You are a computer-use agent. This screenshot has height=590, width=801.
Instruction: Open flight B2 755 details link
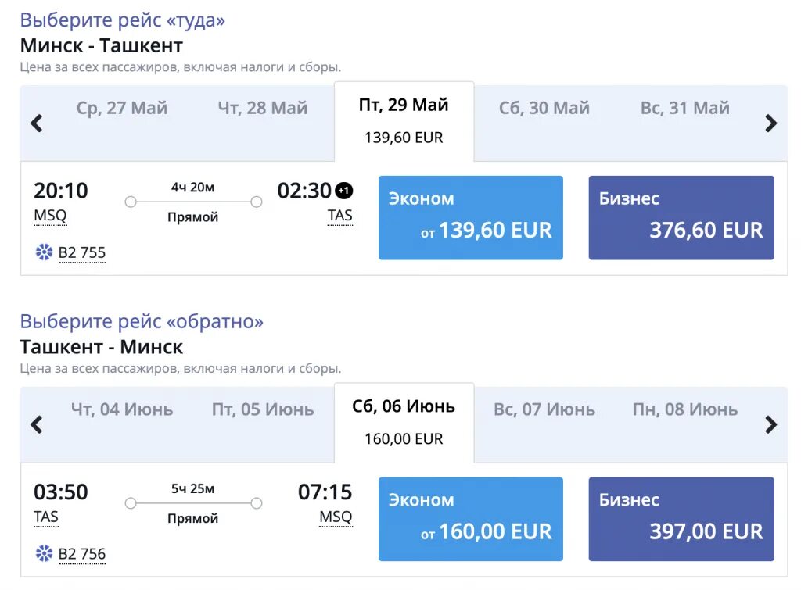coord(81,252)
